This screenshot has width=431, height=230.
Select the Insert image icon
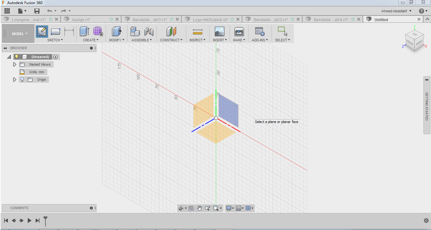(x=219, y=32)
